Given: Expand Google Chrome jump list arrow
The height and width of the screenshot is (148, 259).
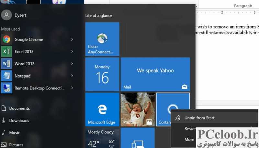Looking at the screenshot, I should (72, 39).
